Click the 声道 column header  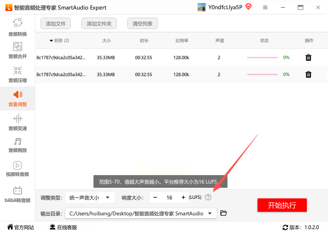(x=219, y=41)
